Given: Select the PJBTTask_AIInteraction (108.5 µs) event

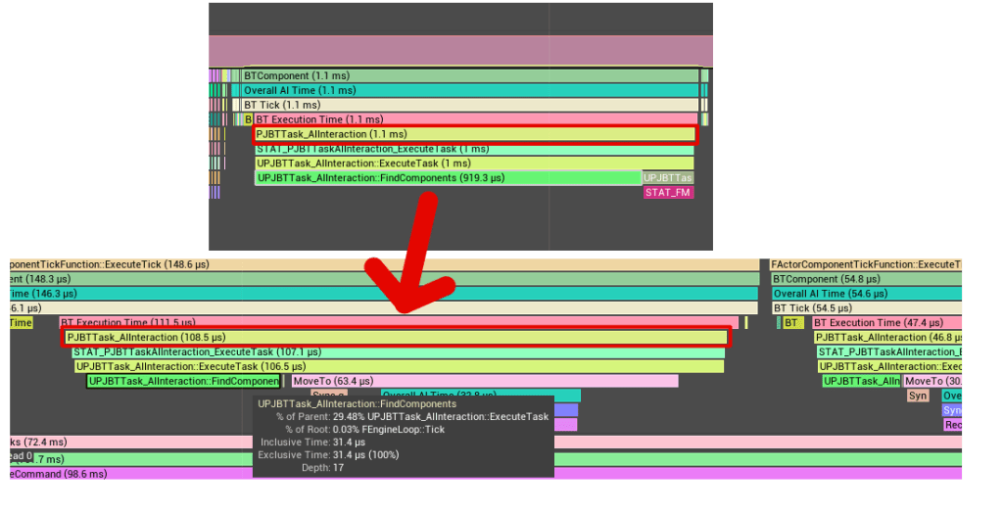Looking at the screenshot, I should coord(397,337).
